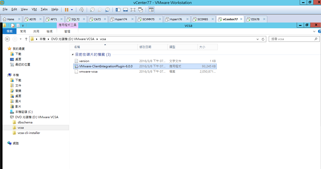
Task: Open the 常用 ribbon tab
Action: [23, 31]
